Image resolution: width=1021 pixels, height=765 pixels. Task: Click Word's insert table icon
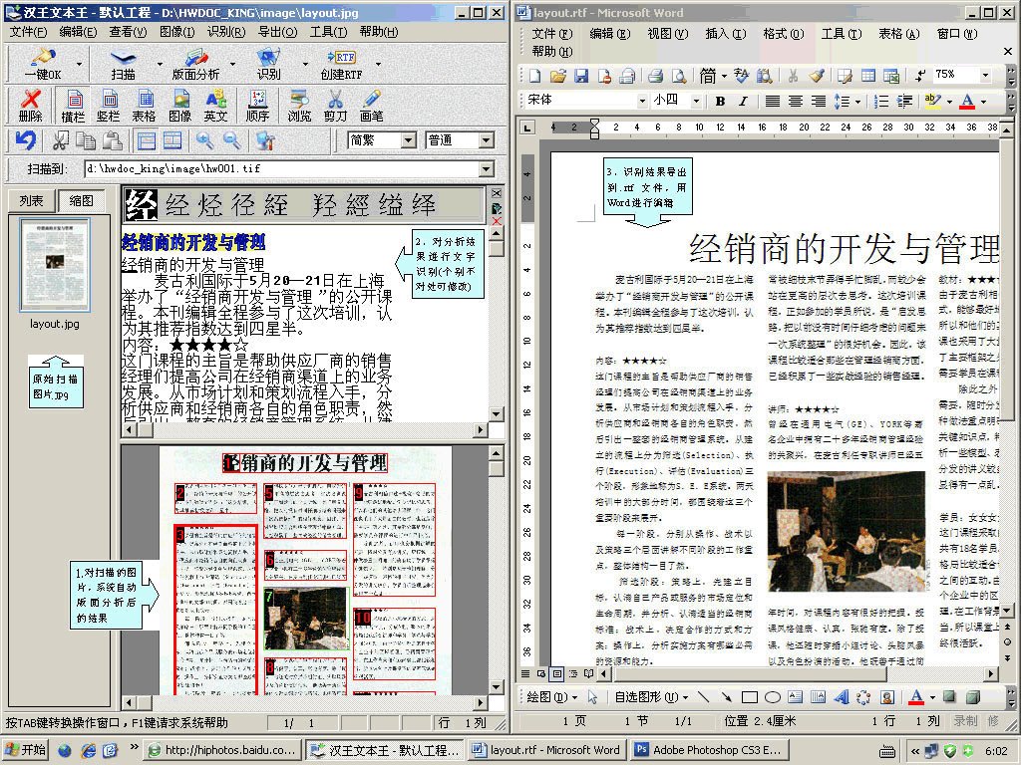coord(869,76)
